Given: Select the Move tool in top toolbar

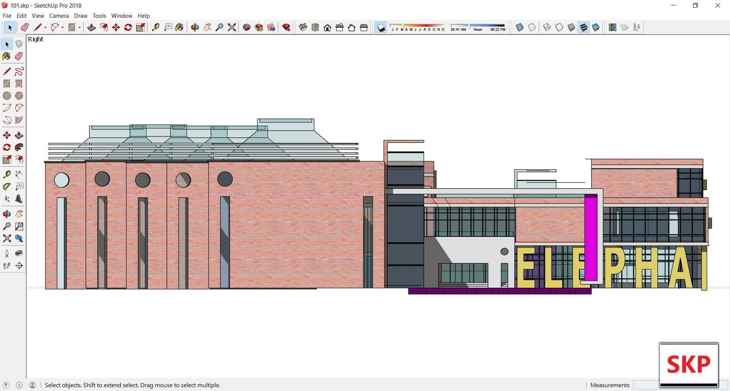Looking at the screenshot, I should click(x=116, y=27).
